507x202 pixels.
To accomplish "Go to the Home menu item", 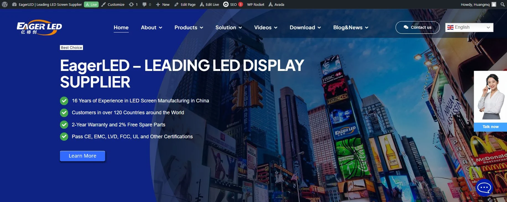I will coord(121,27).
